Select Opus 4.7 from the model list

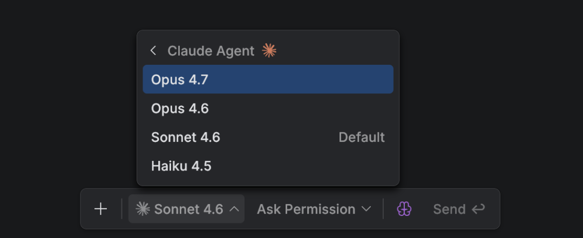[180, 79]
